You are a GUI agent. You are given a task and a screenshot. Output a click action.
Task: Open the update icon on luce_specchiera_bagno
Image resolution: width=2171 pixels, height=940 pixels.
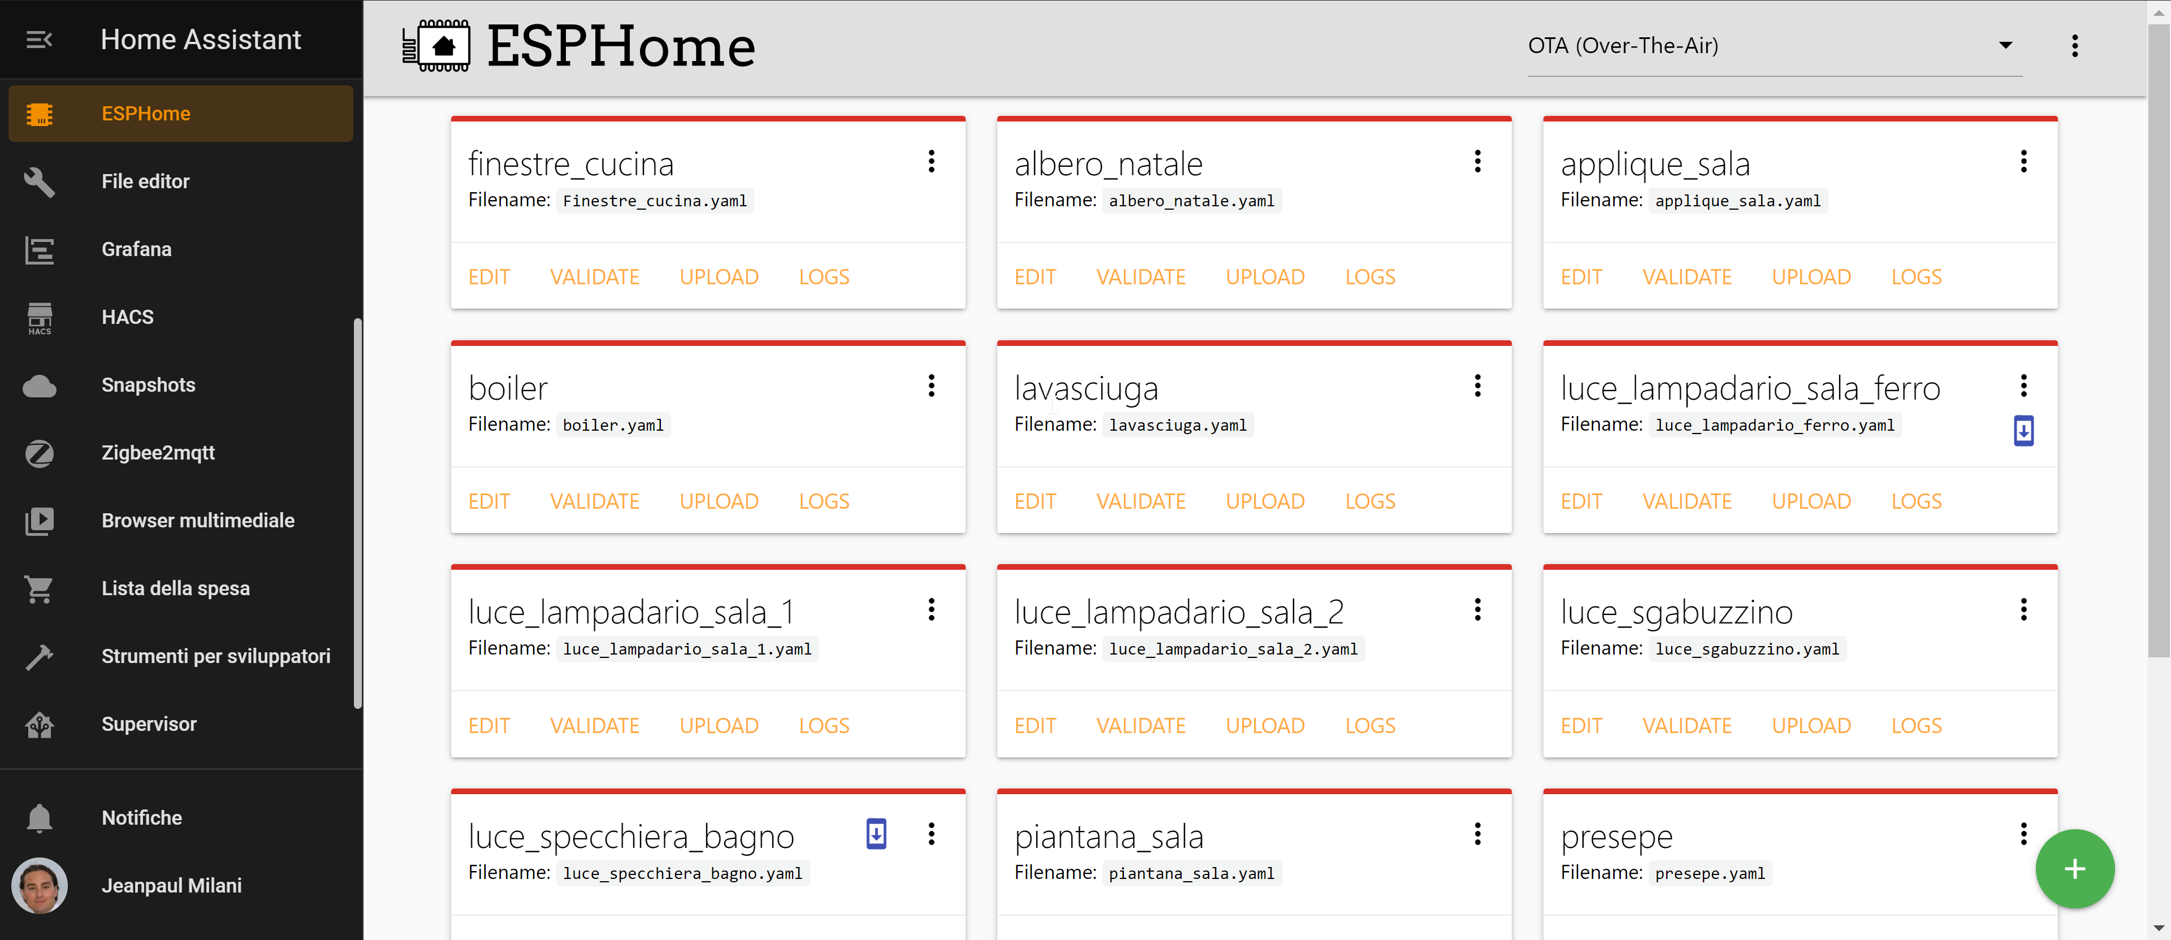point(876,834)
